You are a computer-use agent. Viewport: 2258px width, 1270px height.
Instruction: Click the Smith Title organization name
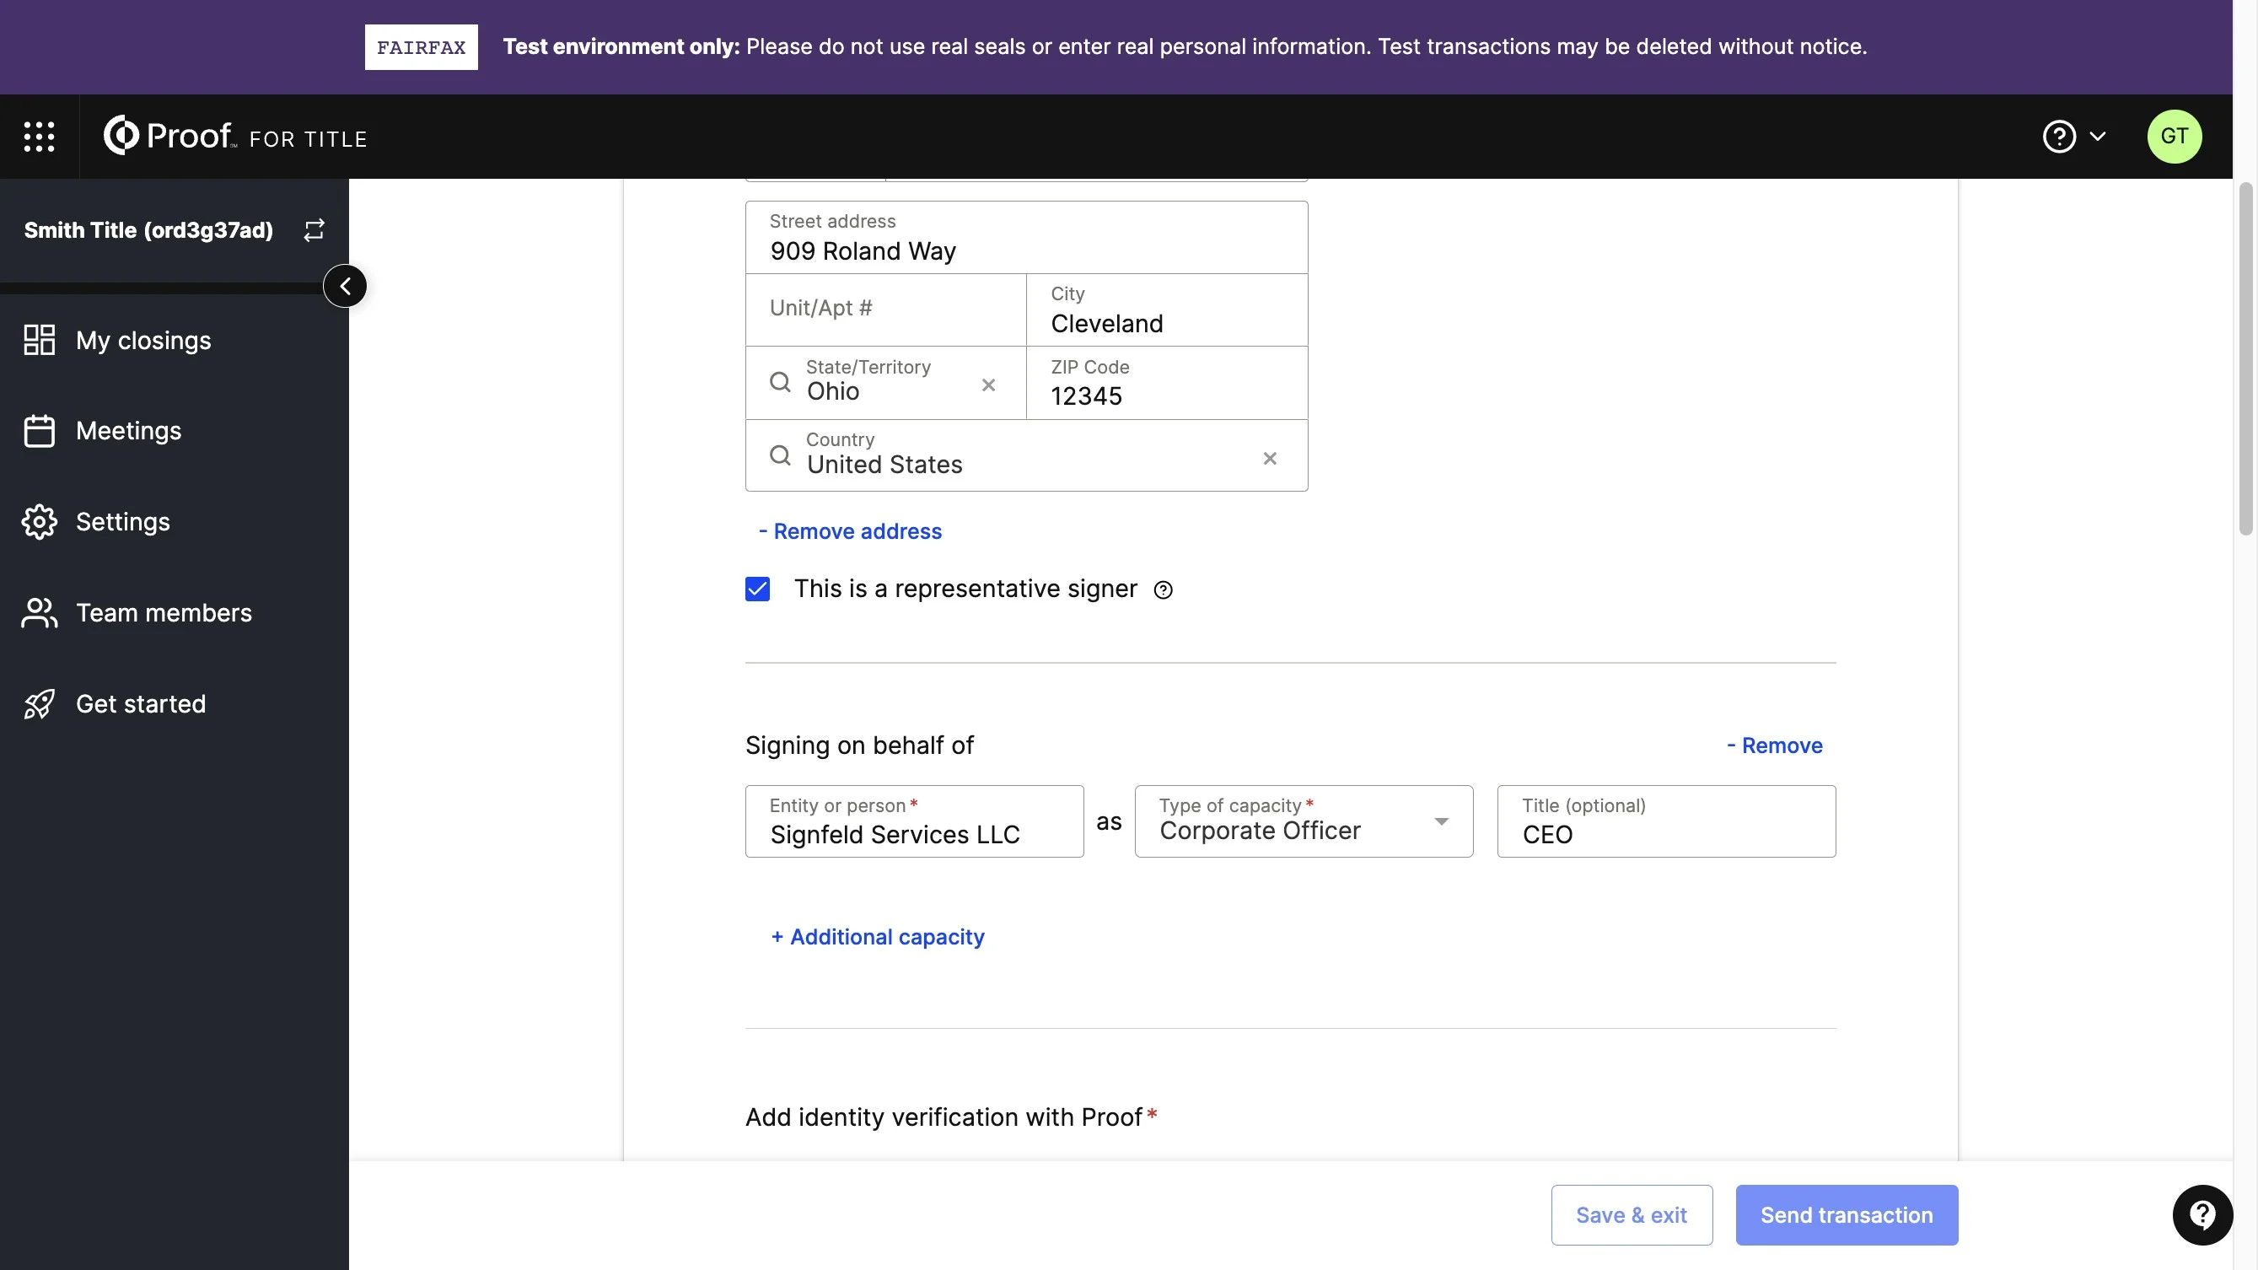pyautogui.click(x=149, y=229)
